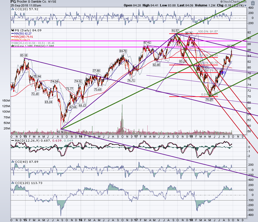Click the CCI(120) area indicator icon
The width and height of the screenshot is (258, 222).
13,183
